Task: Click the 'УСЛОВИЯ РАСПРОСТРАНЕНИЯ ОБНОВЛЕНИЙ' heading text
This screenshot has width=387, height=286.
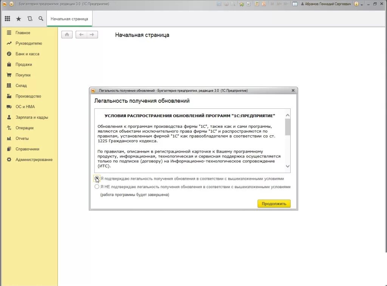Action: [190, 116]
